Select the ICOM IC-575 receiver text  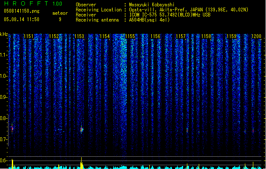point(170,15)
